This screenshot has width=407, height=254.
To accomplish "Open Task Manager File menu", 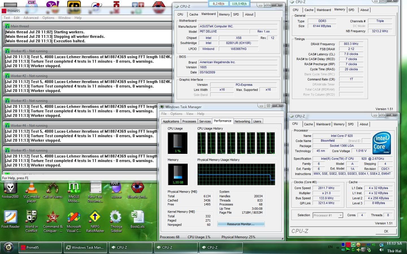I will (164, 114).
